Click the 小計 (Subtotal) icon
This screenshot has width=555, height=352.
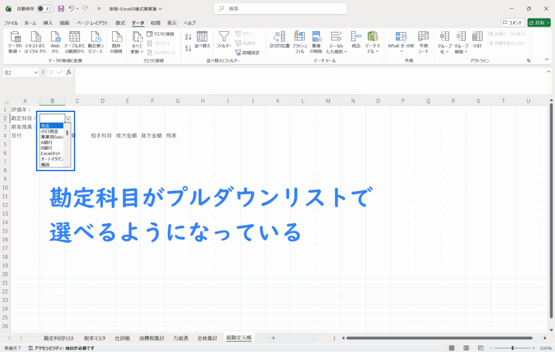coord(477,38)
